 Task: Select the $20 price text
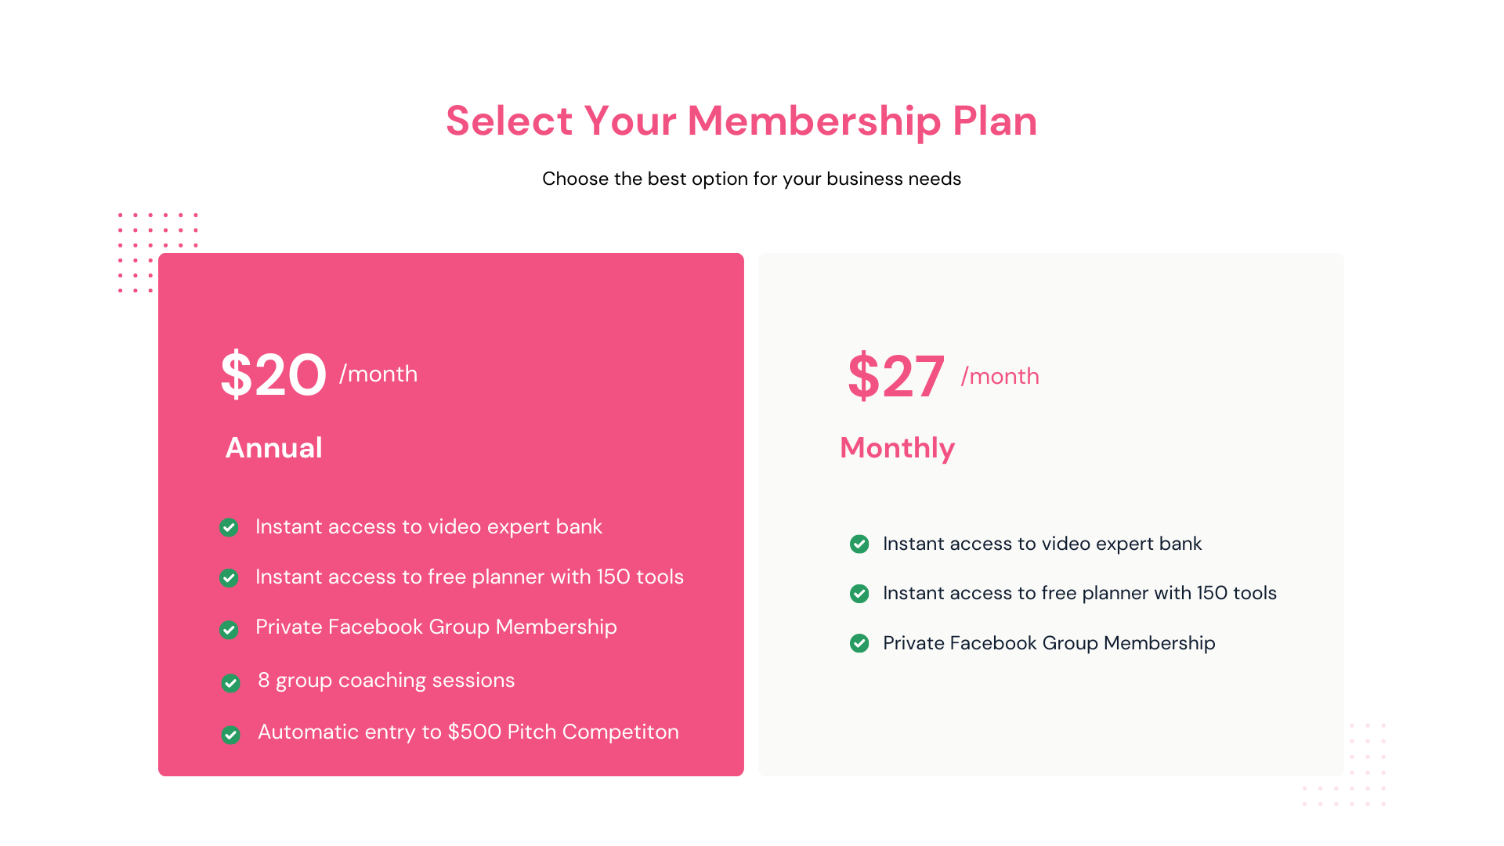[x=273, y=375]
